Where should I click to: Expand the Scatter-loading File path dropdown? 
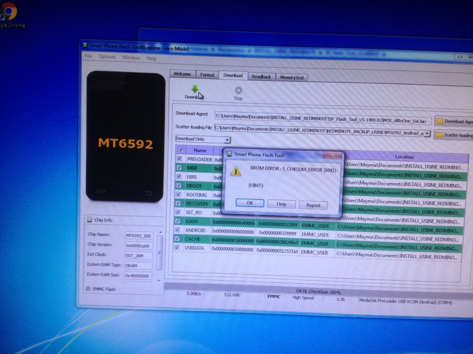pos(427,133)
